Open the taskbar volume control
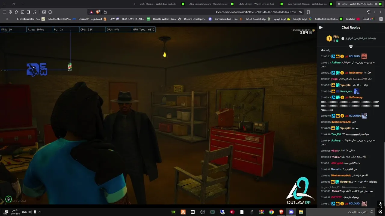This screenshot has height=216, width=385. click(x=30, y=212)
